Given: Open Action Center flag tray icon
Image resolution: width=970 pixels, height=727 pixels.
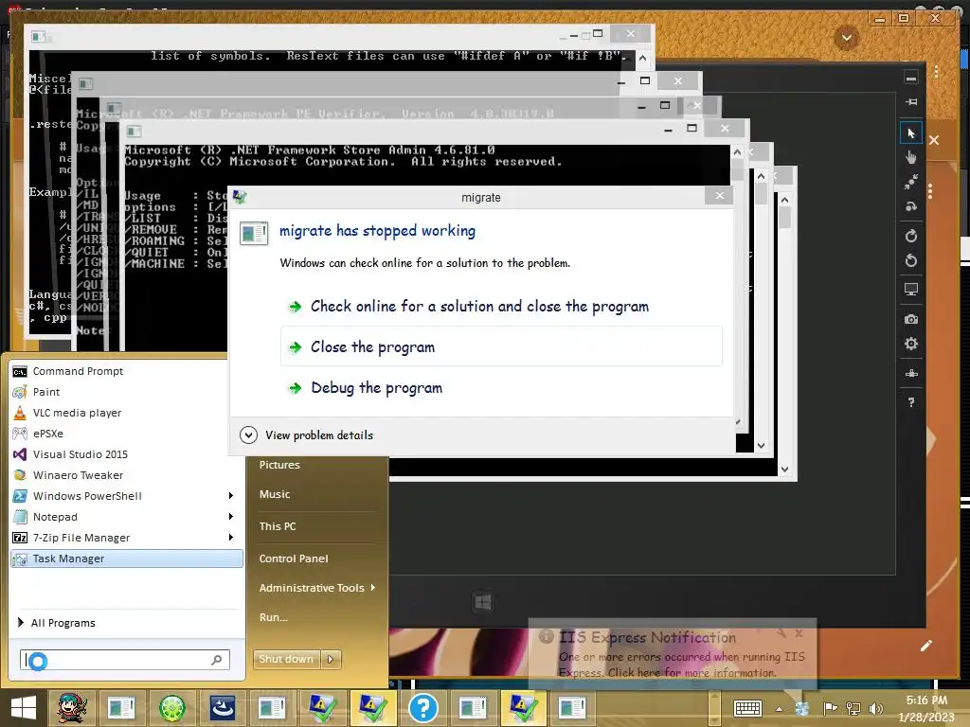Looking at the screenshot, I should (830, 708).
